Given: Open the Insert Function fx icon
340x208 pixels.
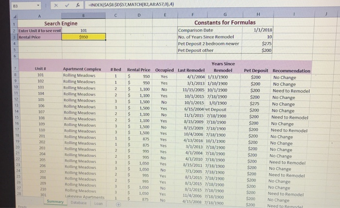Looking at the screenshot, I should pos(78,5).
